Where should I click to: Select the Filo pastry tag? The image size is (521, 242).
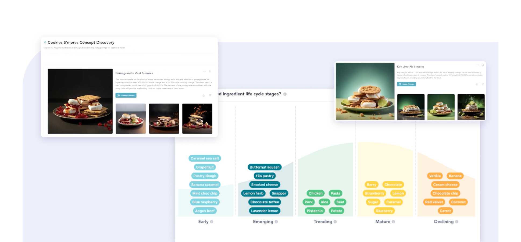265,176
